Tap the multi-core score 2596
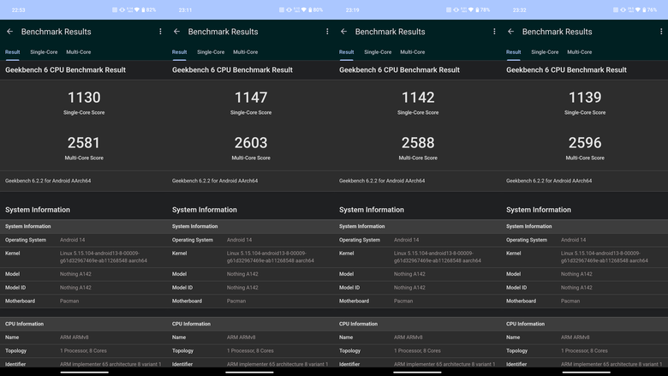Screen dimensions: 668x376 (x=585, y=143)
